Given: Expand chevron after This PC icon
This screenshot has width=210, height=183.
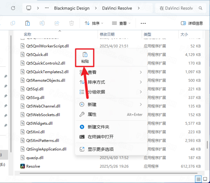Looking at the screenshot, I should [x=38, y=8].
